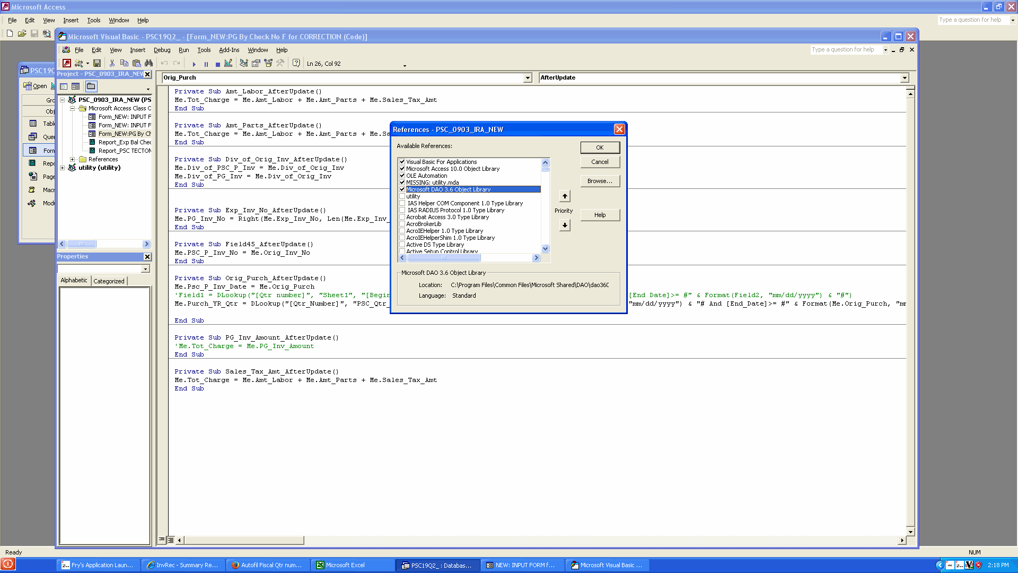The image size is (1018, 573).
Task: Uncheck the MISSING: utility.mda reference
Action: (402, 183)
